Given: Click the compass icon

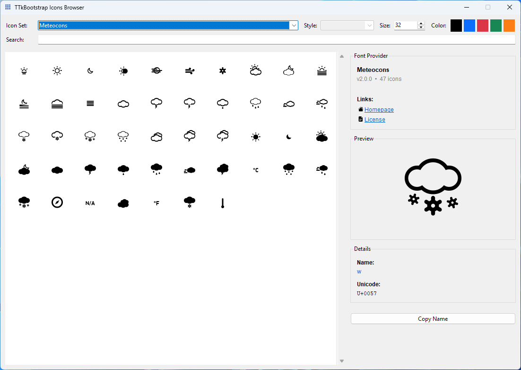Looking at the screenshot, I should (57, 203).
